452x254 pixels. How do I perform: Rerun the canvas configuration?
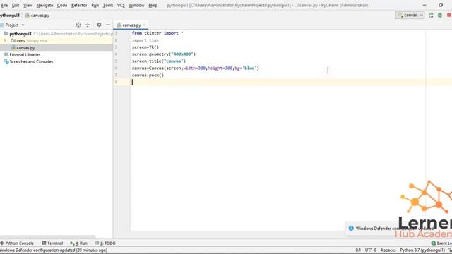[431, 16]
